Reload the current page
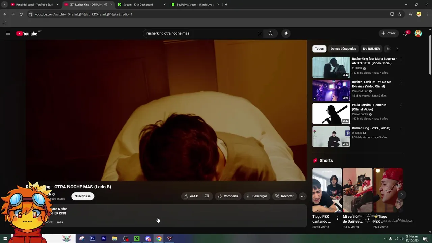Viewport: 432px width, 243px height. (21, 14)
